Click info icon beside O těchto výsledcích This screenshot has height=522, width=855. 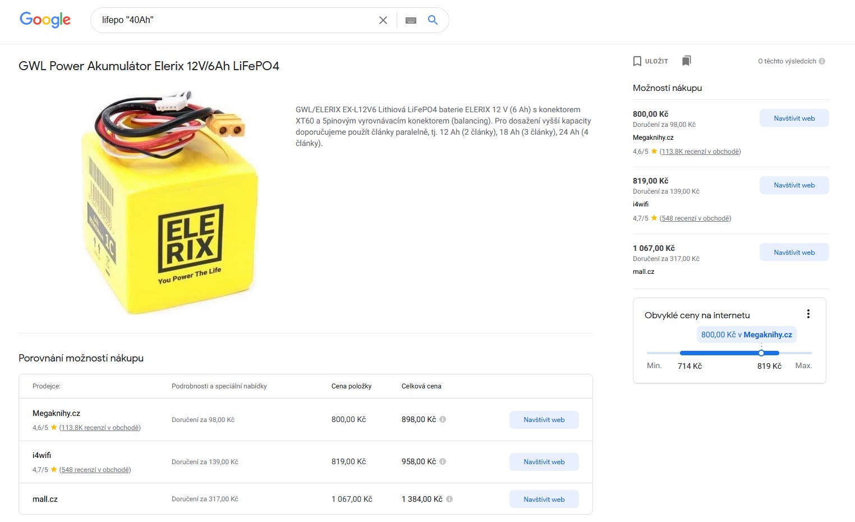tap(822, 61)
